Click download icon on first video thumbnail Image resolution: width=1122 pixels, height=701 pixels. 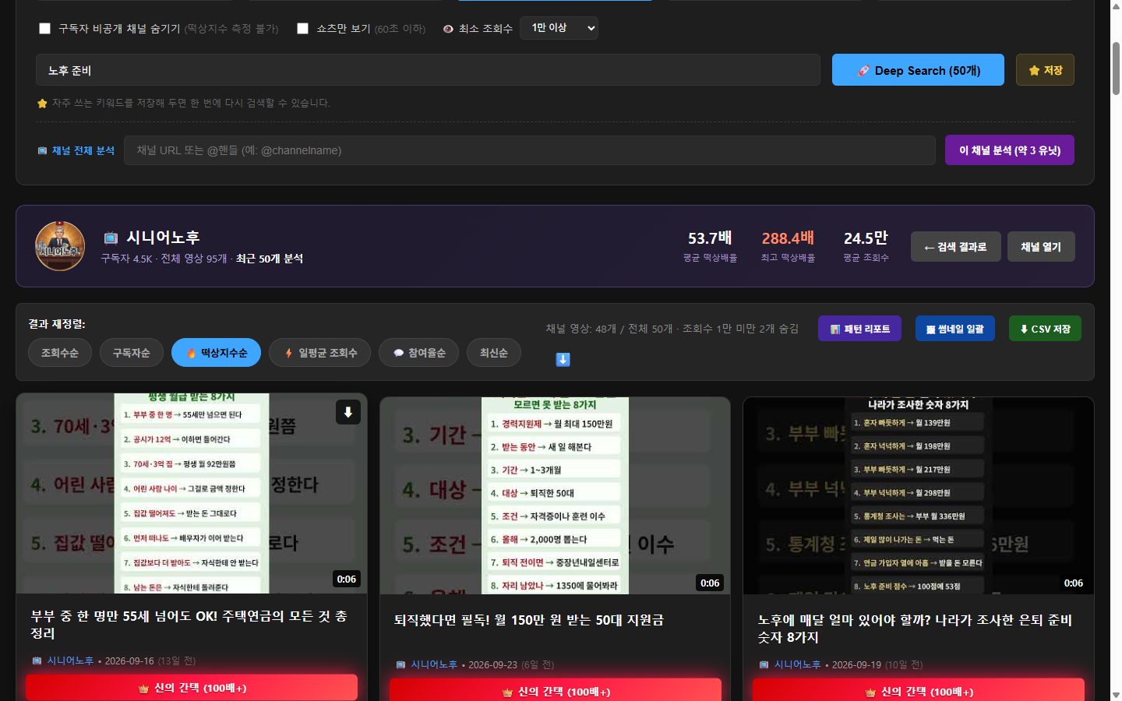(348, 412)
